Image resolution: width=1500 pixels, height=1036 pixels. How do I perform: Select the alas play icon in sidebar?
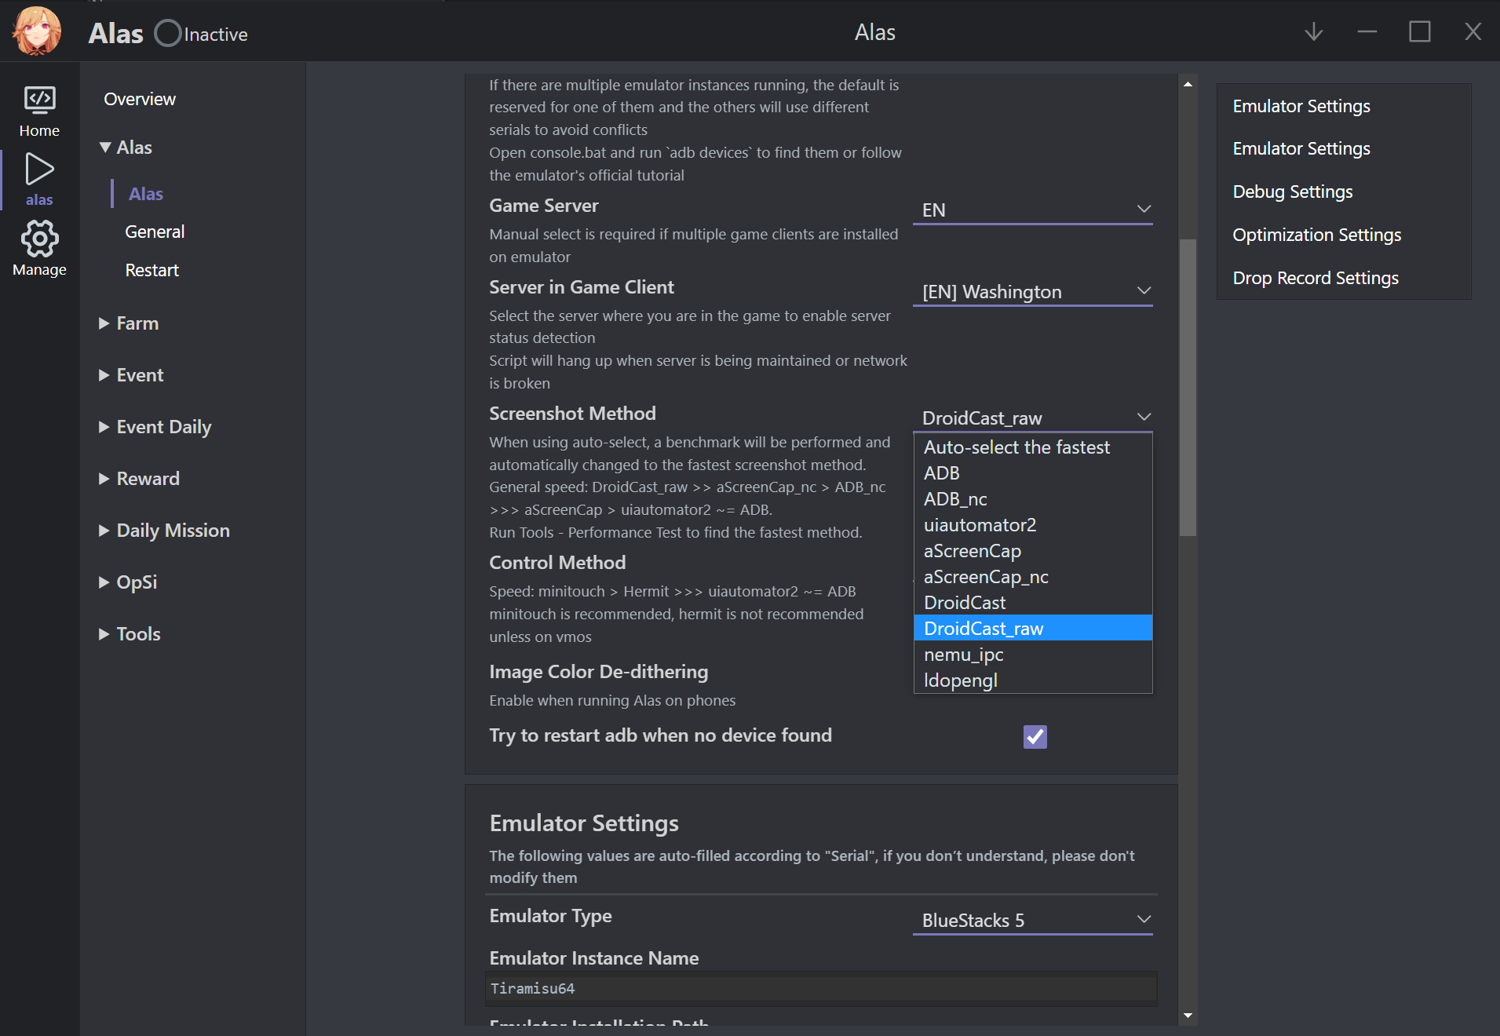click(x=39, y=179)
